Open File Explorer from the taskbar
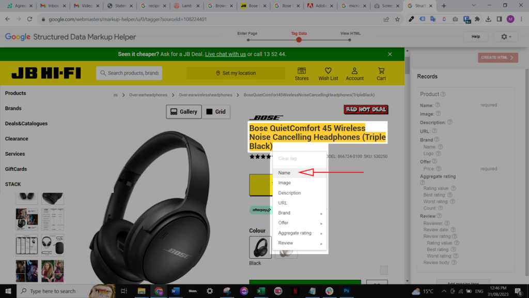This screenshot has height=298, width=529. (x=142, y=291)
